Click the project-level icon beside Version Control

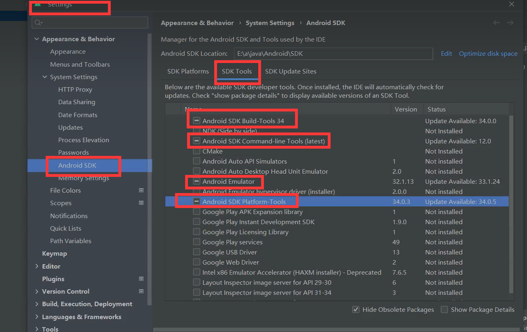pos(141,291)
